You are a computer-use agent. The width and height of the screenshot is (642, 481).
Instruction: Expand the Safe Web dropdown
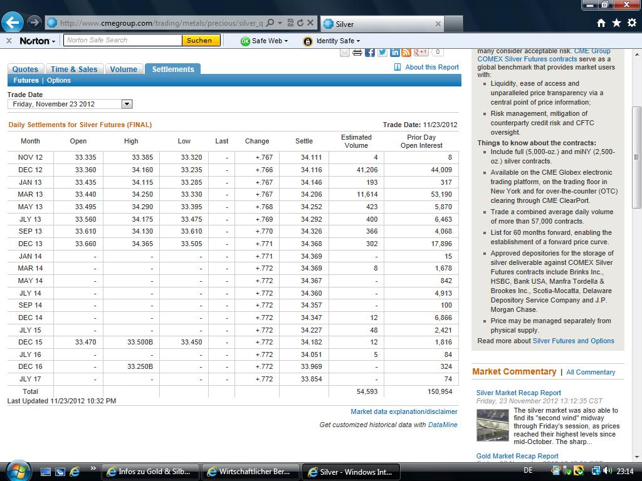264,41
